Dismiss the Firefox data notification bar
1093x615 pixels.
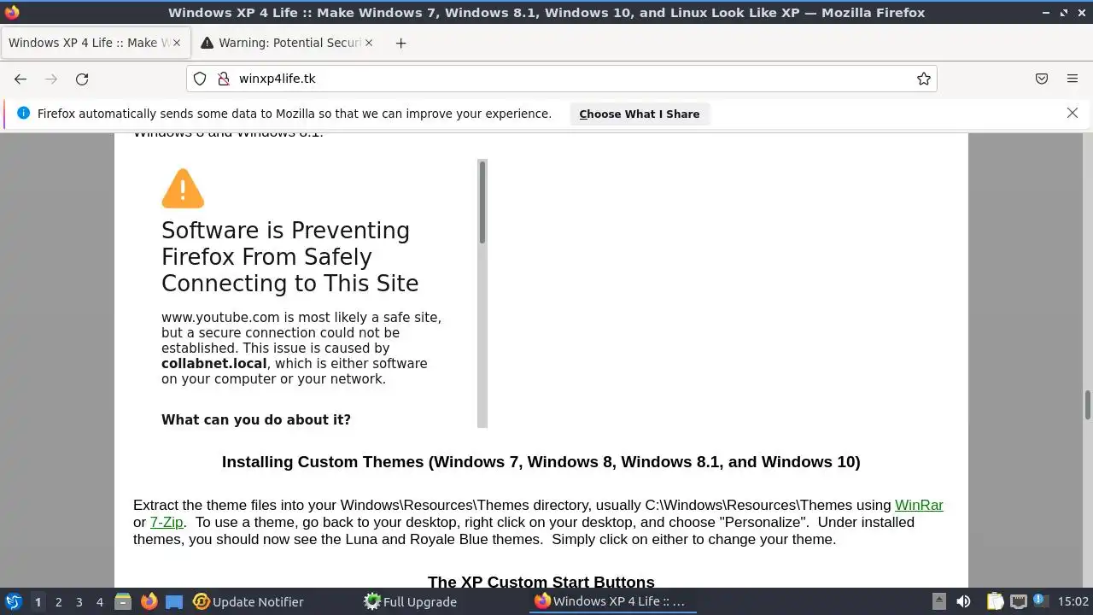[1073, 113]
